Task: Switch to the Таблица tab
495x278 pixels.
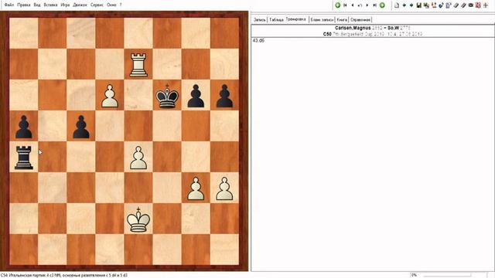Action: click(x=277, y=19)
